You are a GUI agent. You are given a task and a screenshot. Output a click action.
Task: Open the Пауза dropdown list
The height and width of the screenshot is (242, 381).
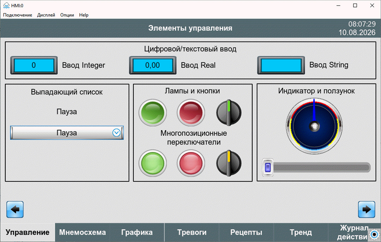[x=67, y=133]
